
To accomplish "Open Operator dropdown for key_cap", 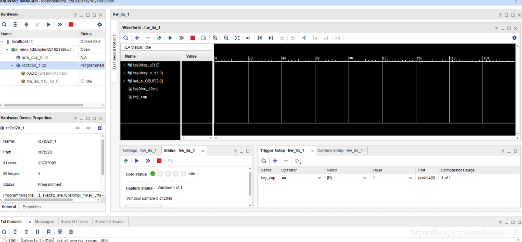I will tap(319, 178).
